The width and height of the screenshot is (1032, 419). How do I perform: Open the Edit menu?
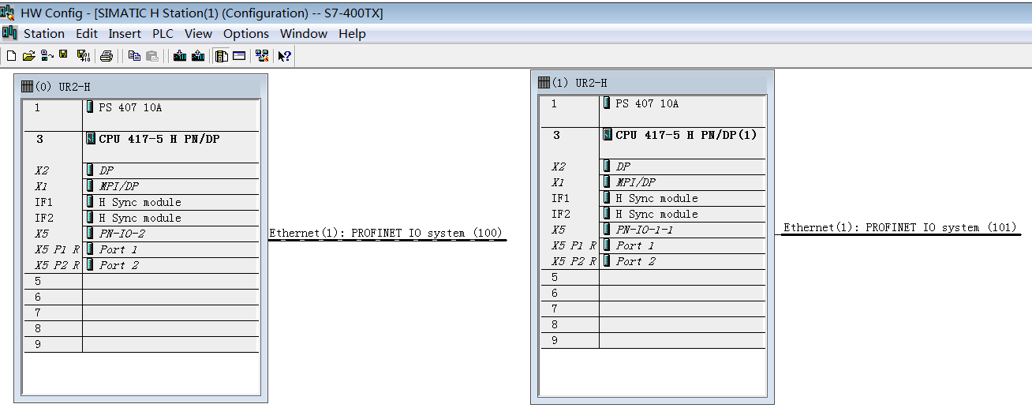(87, 33)
